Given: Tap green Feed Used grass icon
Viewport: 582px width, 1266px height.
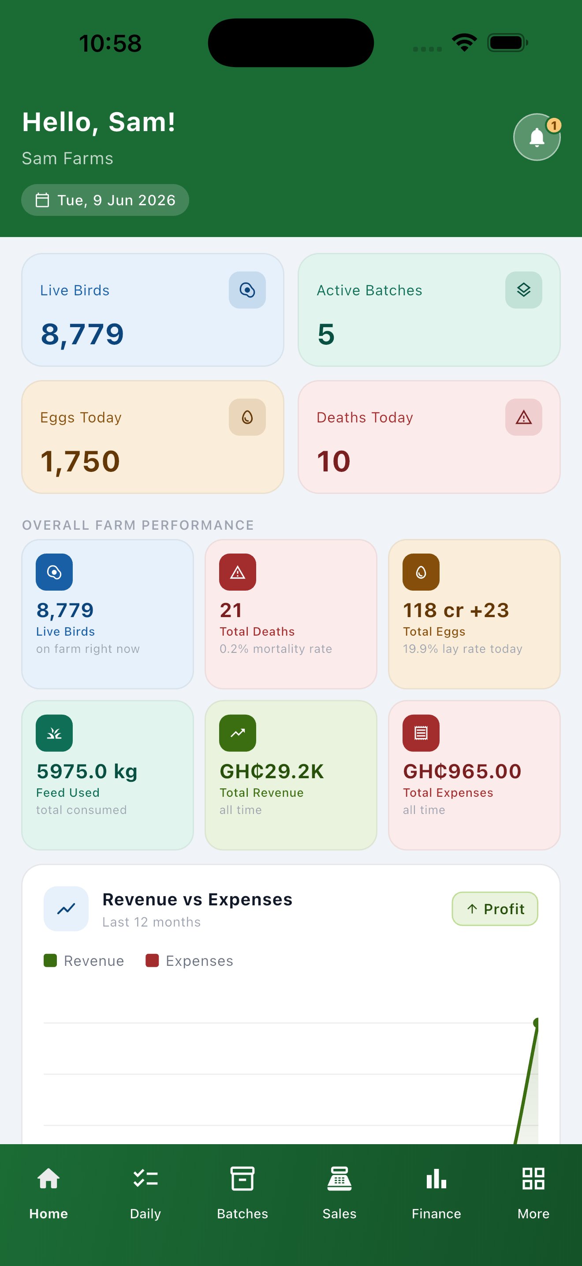Looking at the screenshot, I should pyautogui.click(x=54, y=733).
